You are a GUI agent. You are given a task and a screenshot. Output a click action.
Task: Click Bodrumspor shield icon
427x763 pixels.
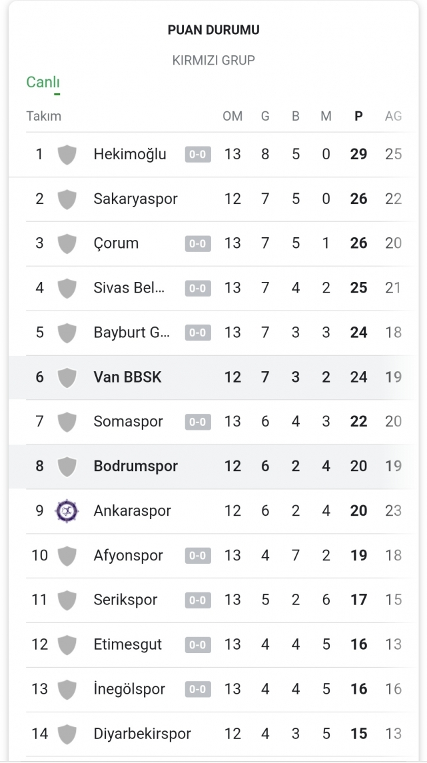(x=67, y=466)
